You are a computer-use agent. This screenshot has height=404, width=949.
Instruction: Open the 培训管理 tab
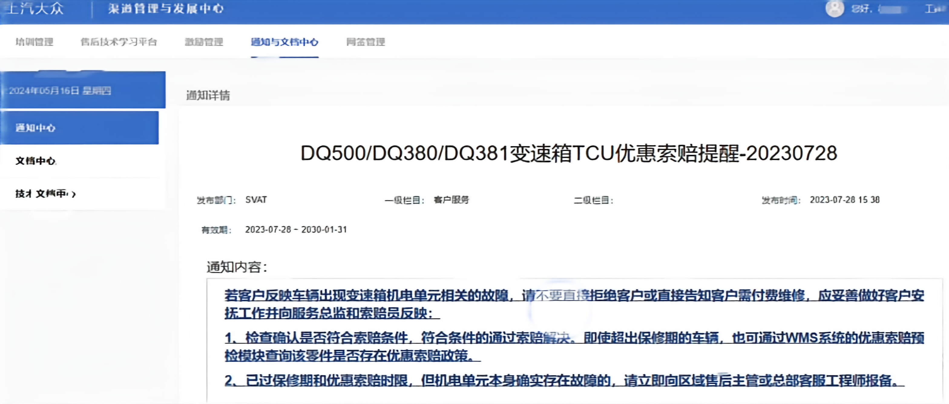pos(34,42)
